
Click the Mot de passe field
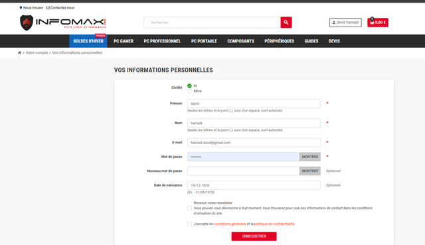coord(244,157)
